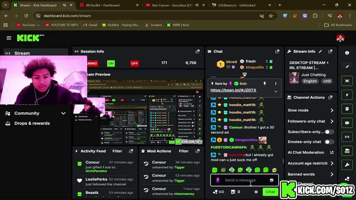Click AlvinParadox in Activity Feed
356x200 pixels.
(x=96, y=171)
